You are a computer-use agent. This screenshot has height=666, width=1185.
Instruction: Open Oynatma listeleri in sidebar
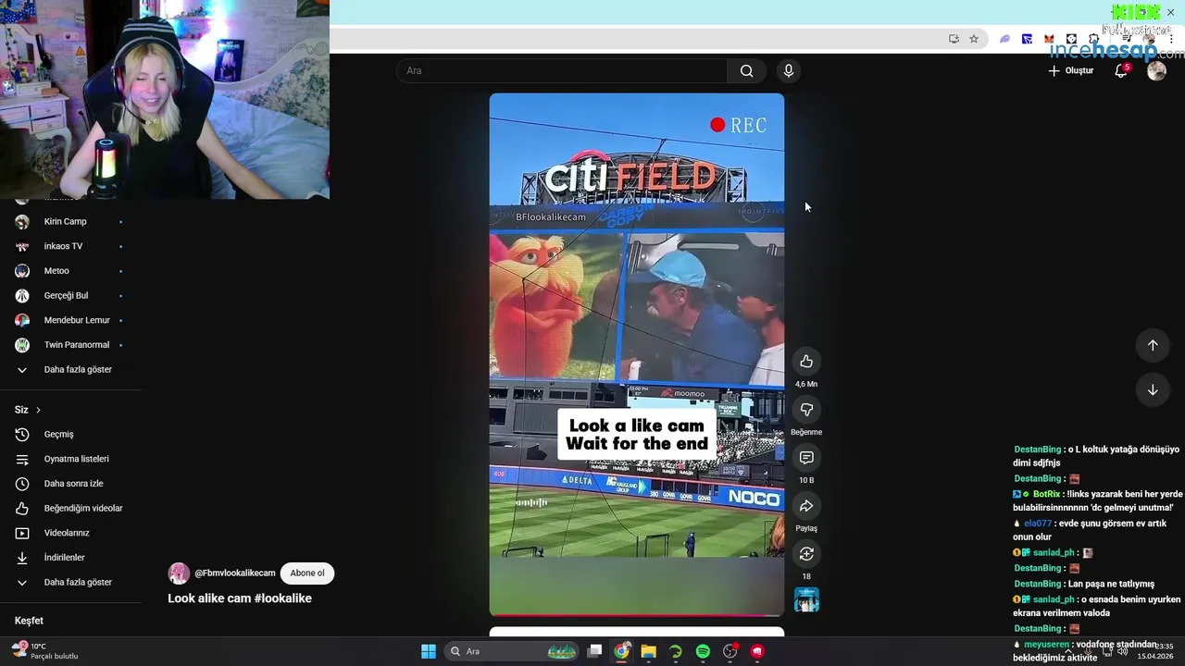(x=69, y=459)
